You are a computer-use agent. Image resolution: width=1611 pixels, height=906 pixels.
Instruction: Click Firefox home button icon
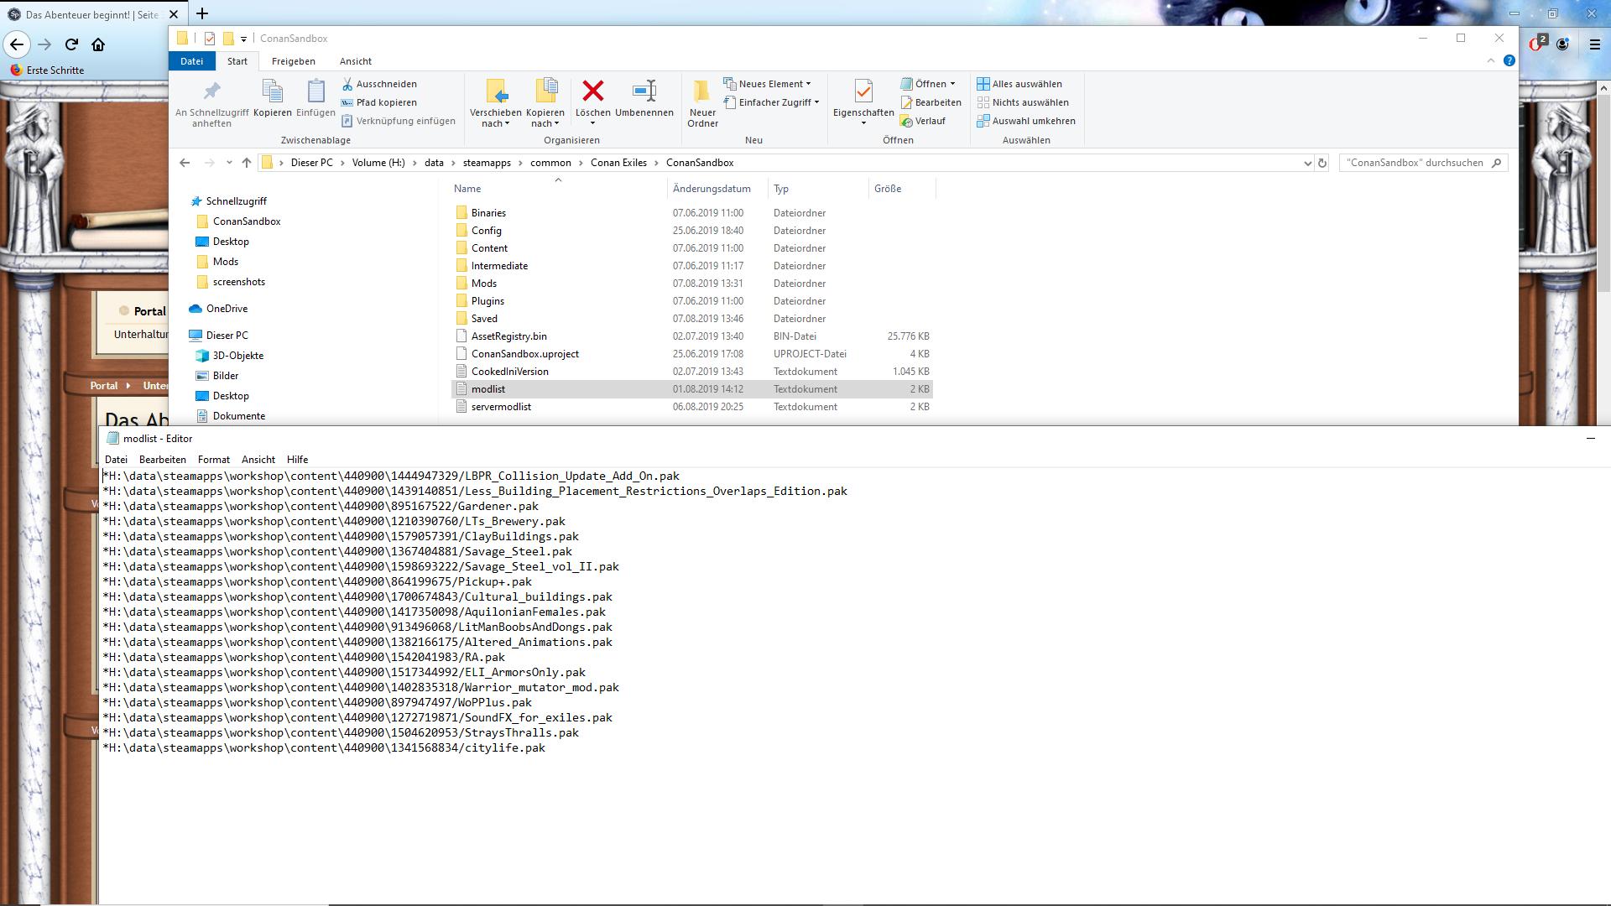pos(98,44)
